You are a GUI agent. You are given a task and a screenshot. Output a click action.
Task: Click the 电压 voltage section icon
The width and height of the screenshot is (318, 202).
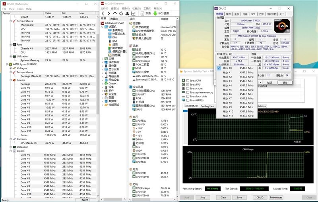131,117
